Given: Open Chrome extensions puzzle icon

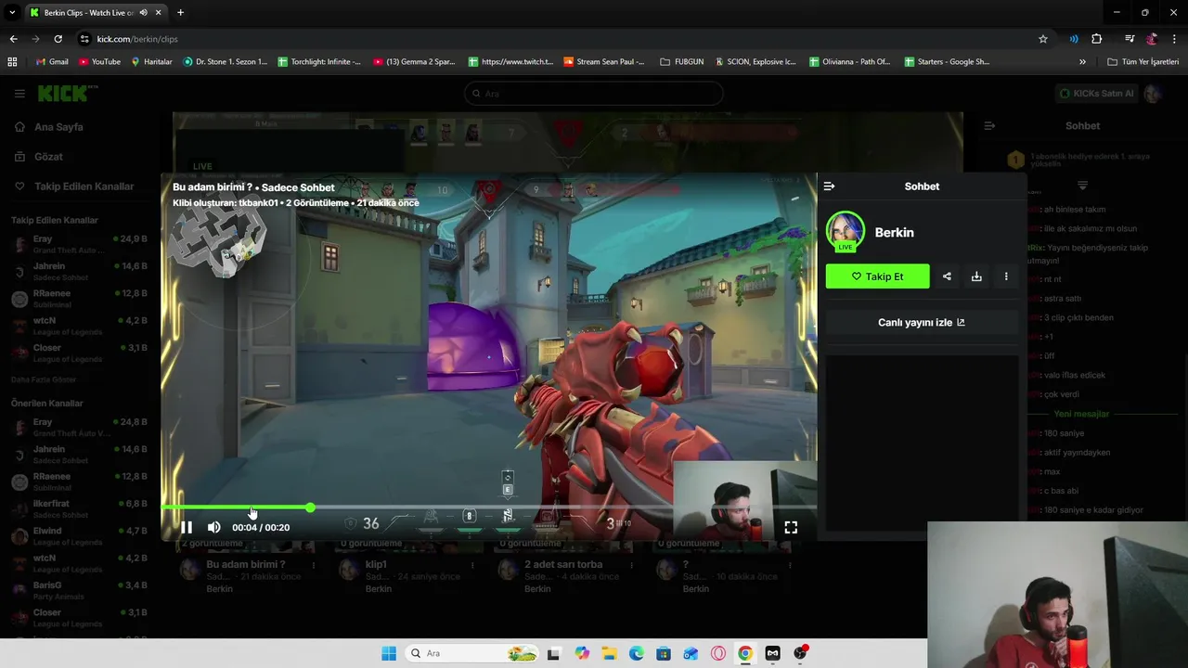Looking at the screenshot, I should click(1097, 39).
